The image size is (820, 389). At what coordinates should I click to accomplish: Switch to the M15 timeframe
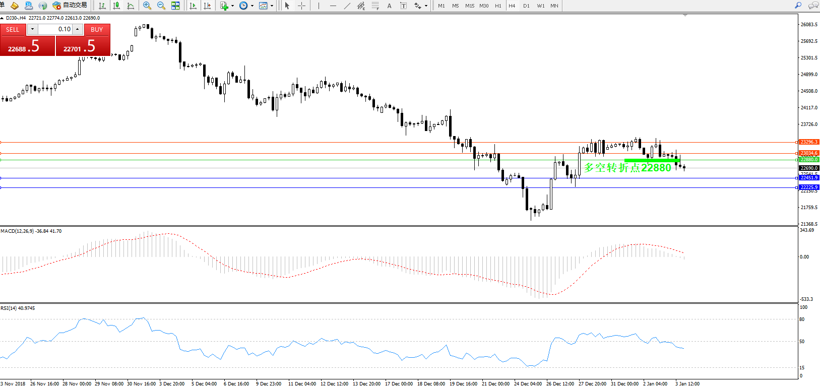coord(469,6)
